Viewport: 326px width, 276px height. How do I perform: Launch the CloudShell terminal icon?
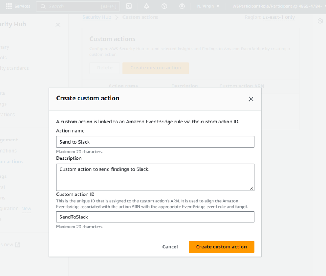129,6
